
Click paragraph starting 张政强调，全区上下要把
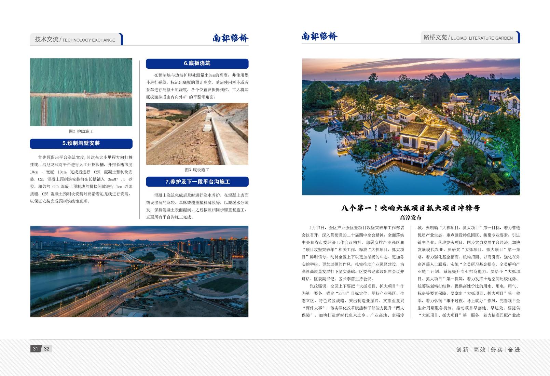click(x=353, y=300)
